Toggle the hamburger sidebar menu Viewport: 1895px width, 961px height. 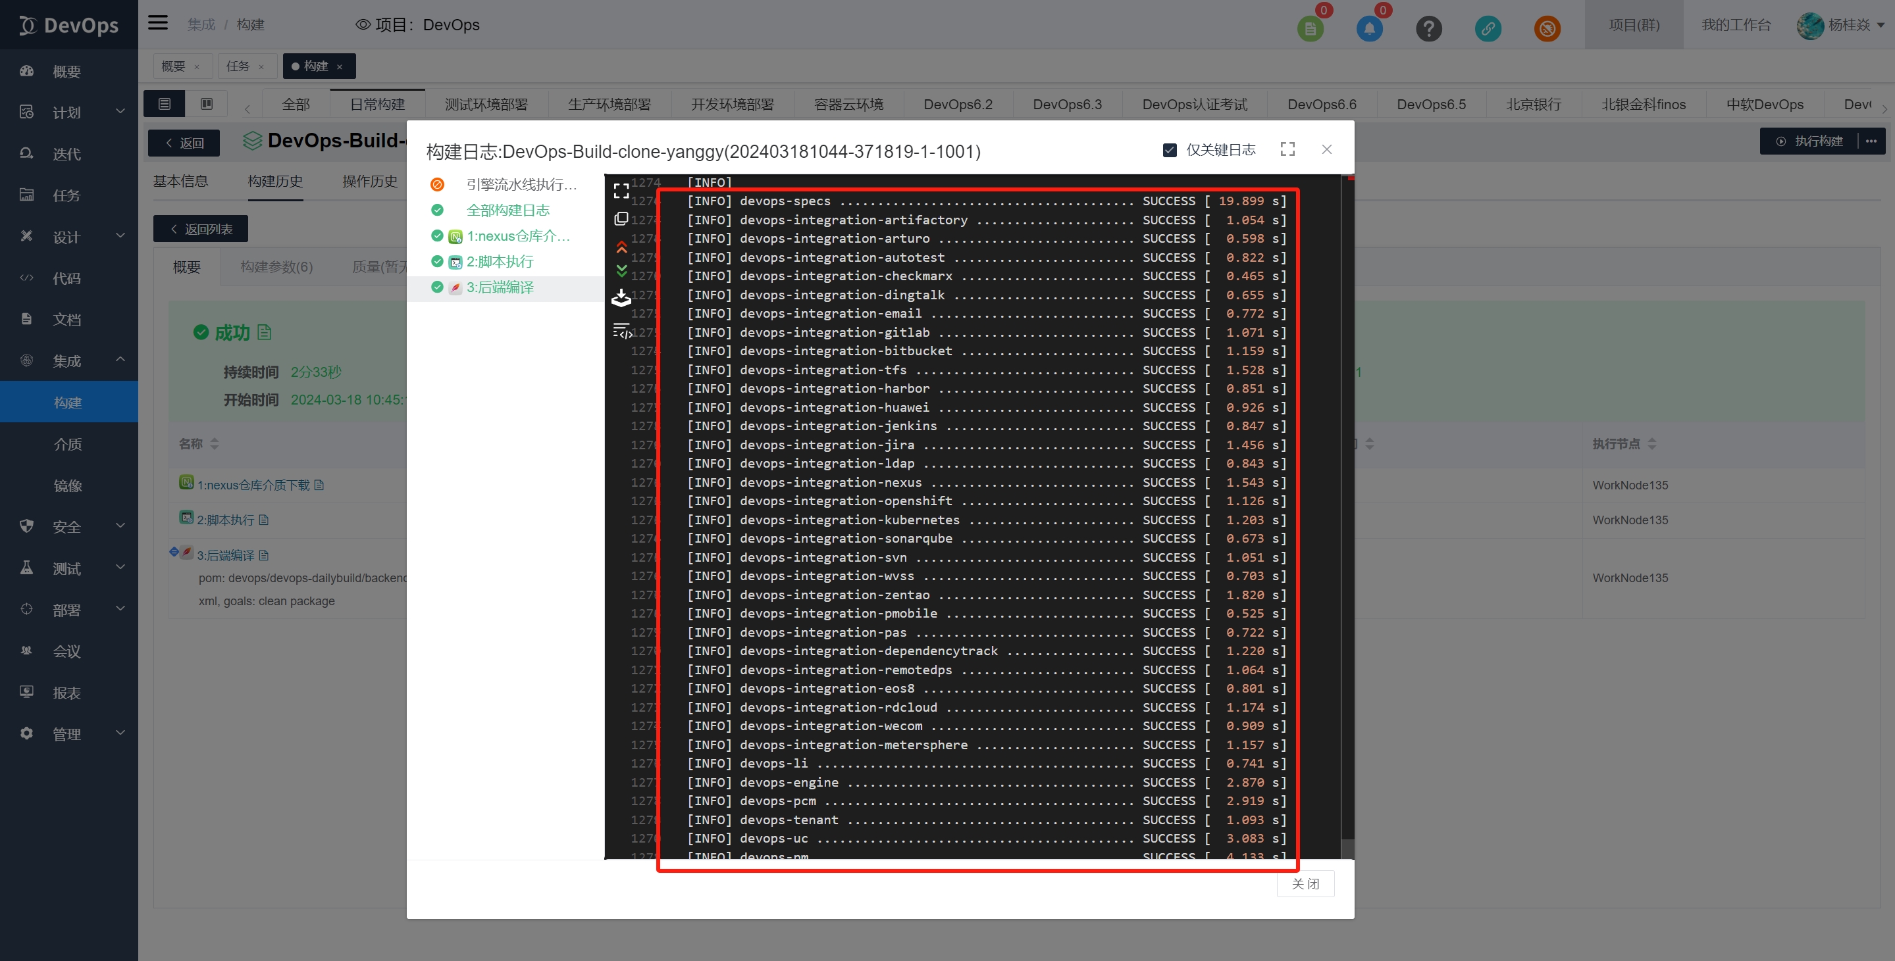click(x=157, y=23)
